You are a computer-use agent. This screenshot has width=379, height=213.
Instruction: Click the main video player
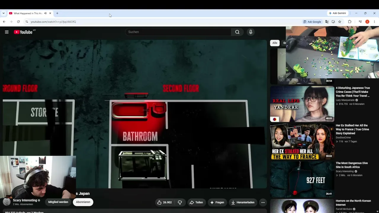pyautogui.click(x=135, y=114)
